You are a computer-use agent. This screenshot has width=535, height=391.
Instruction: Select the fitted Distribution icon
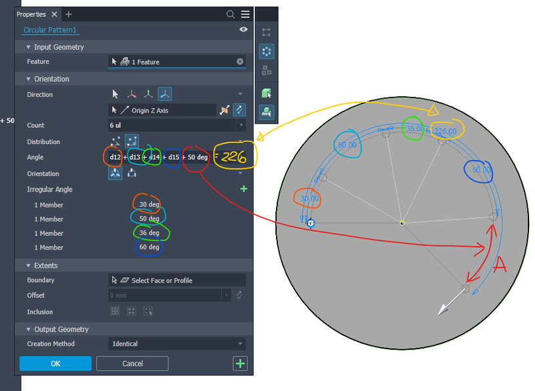click(132, 141)
